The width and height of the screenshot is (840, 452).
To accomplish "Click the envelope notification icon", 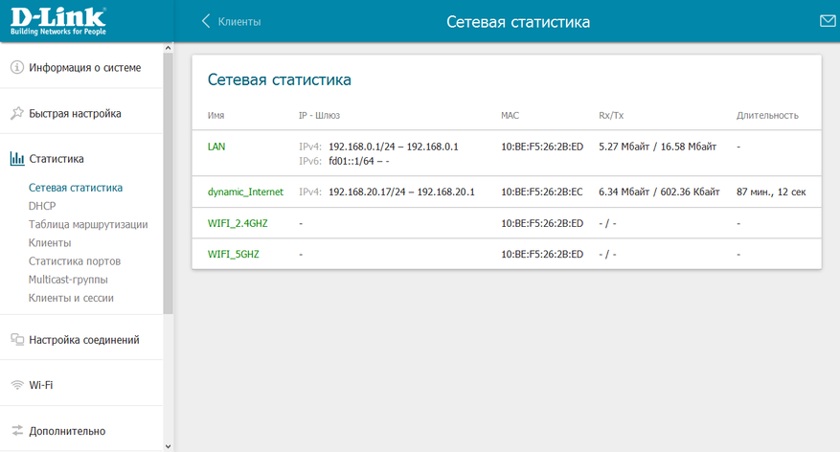I will coord(828,21).
